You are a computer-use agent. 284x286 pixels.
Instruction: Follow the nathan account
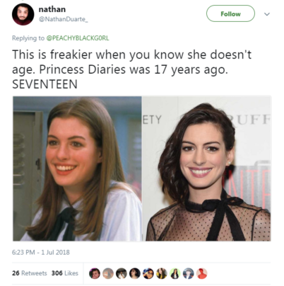coord(231,14)
